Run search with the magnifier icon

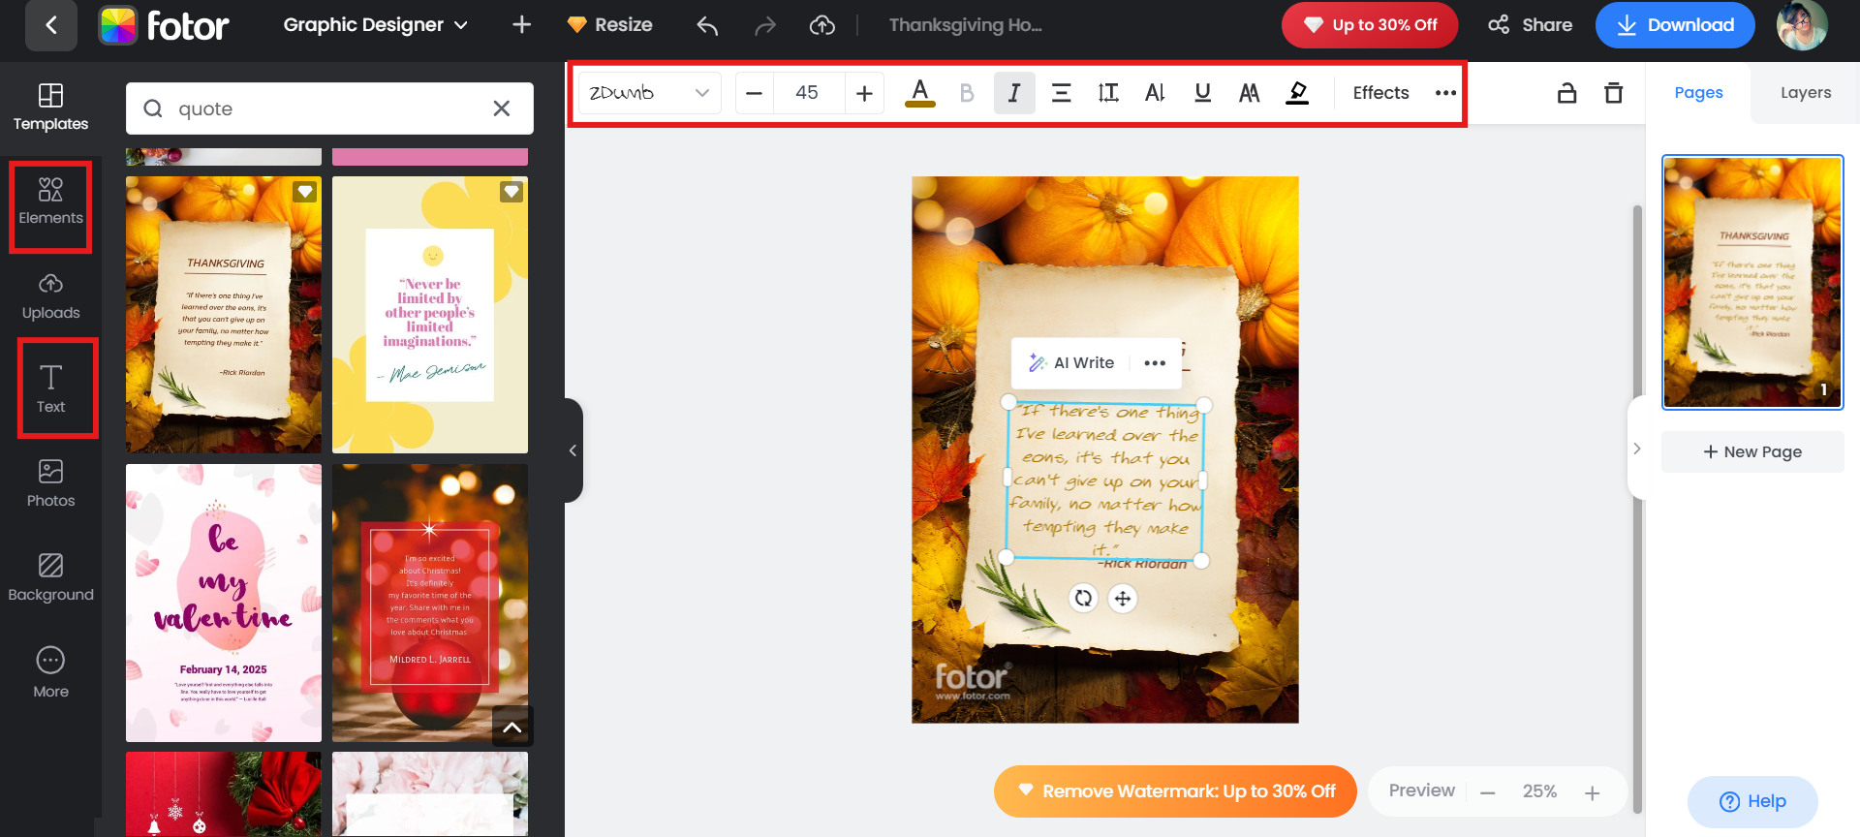tap(153, 108)
